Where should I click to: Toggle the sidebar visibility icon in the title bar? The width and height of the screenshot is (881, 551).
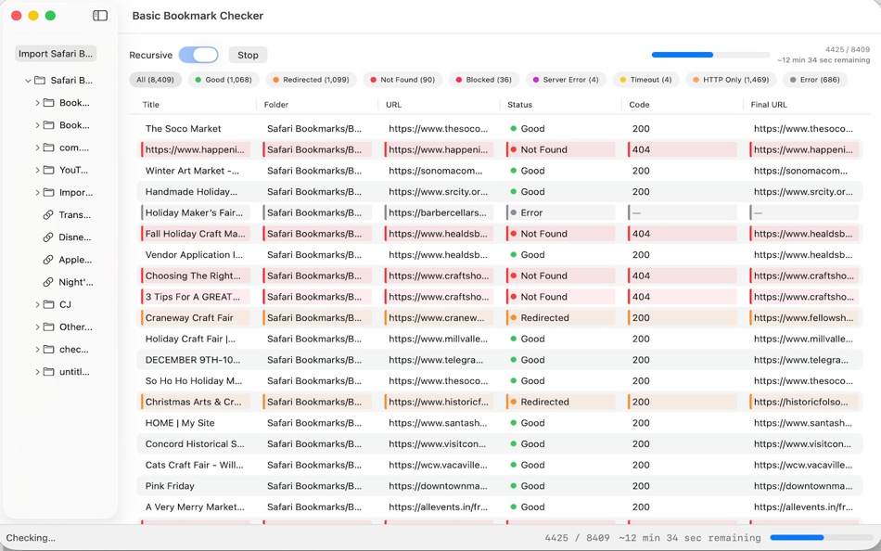tap(100, 15)
